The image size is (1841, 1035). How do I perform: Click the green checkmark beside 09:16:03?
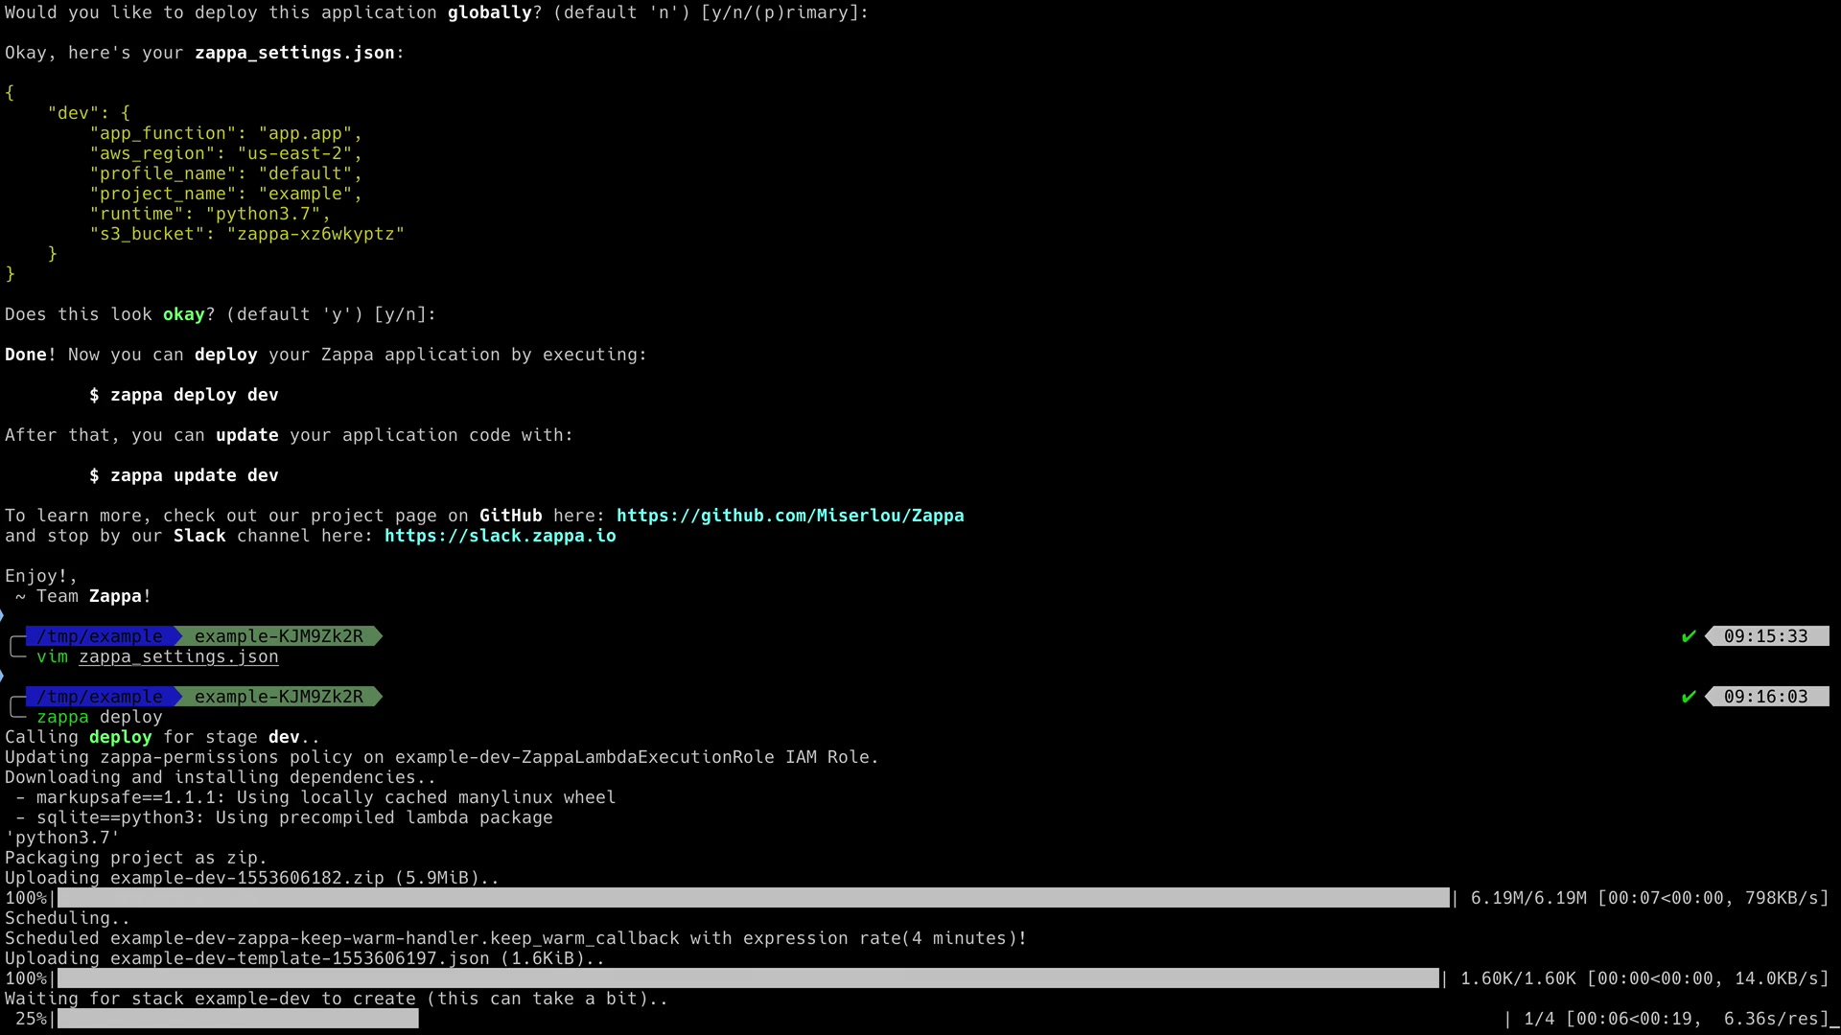tap(1689, 697)
